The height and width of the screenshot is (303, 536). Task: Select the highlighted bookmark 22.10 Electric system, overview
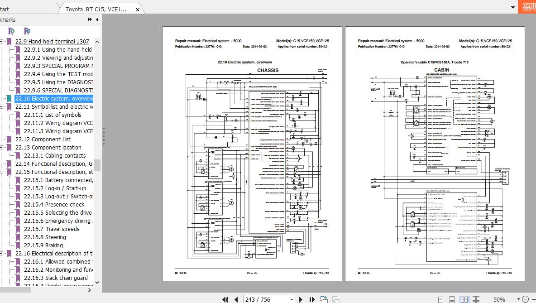(54, 98)
